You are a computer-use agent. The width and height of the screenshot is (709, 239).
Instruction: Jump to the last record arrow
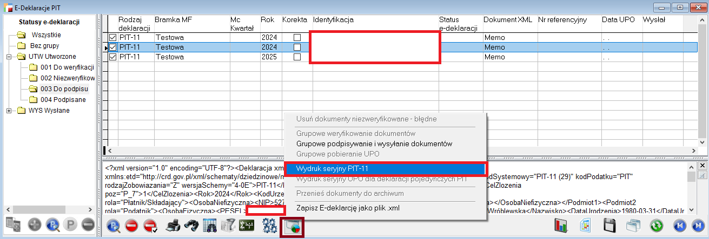tap(697, 226)
